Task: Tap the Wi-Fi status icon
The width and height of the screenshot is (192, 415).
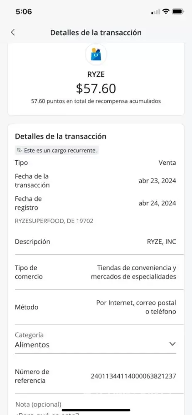Action: 166,12
